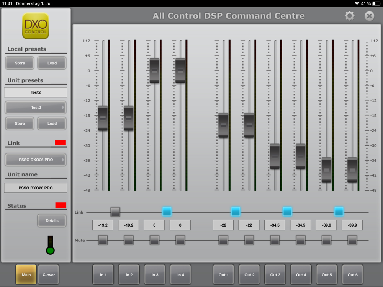Mute output channel Out 3
The width and height of the screenshot is (383, 287).
click(x=275, y=240)
